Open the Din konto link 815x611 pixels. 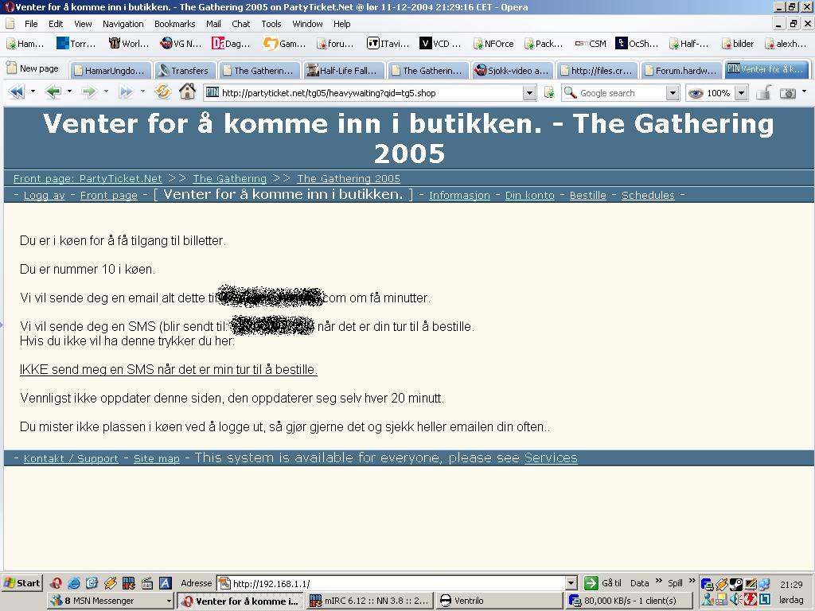(529, 196)
